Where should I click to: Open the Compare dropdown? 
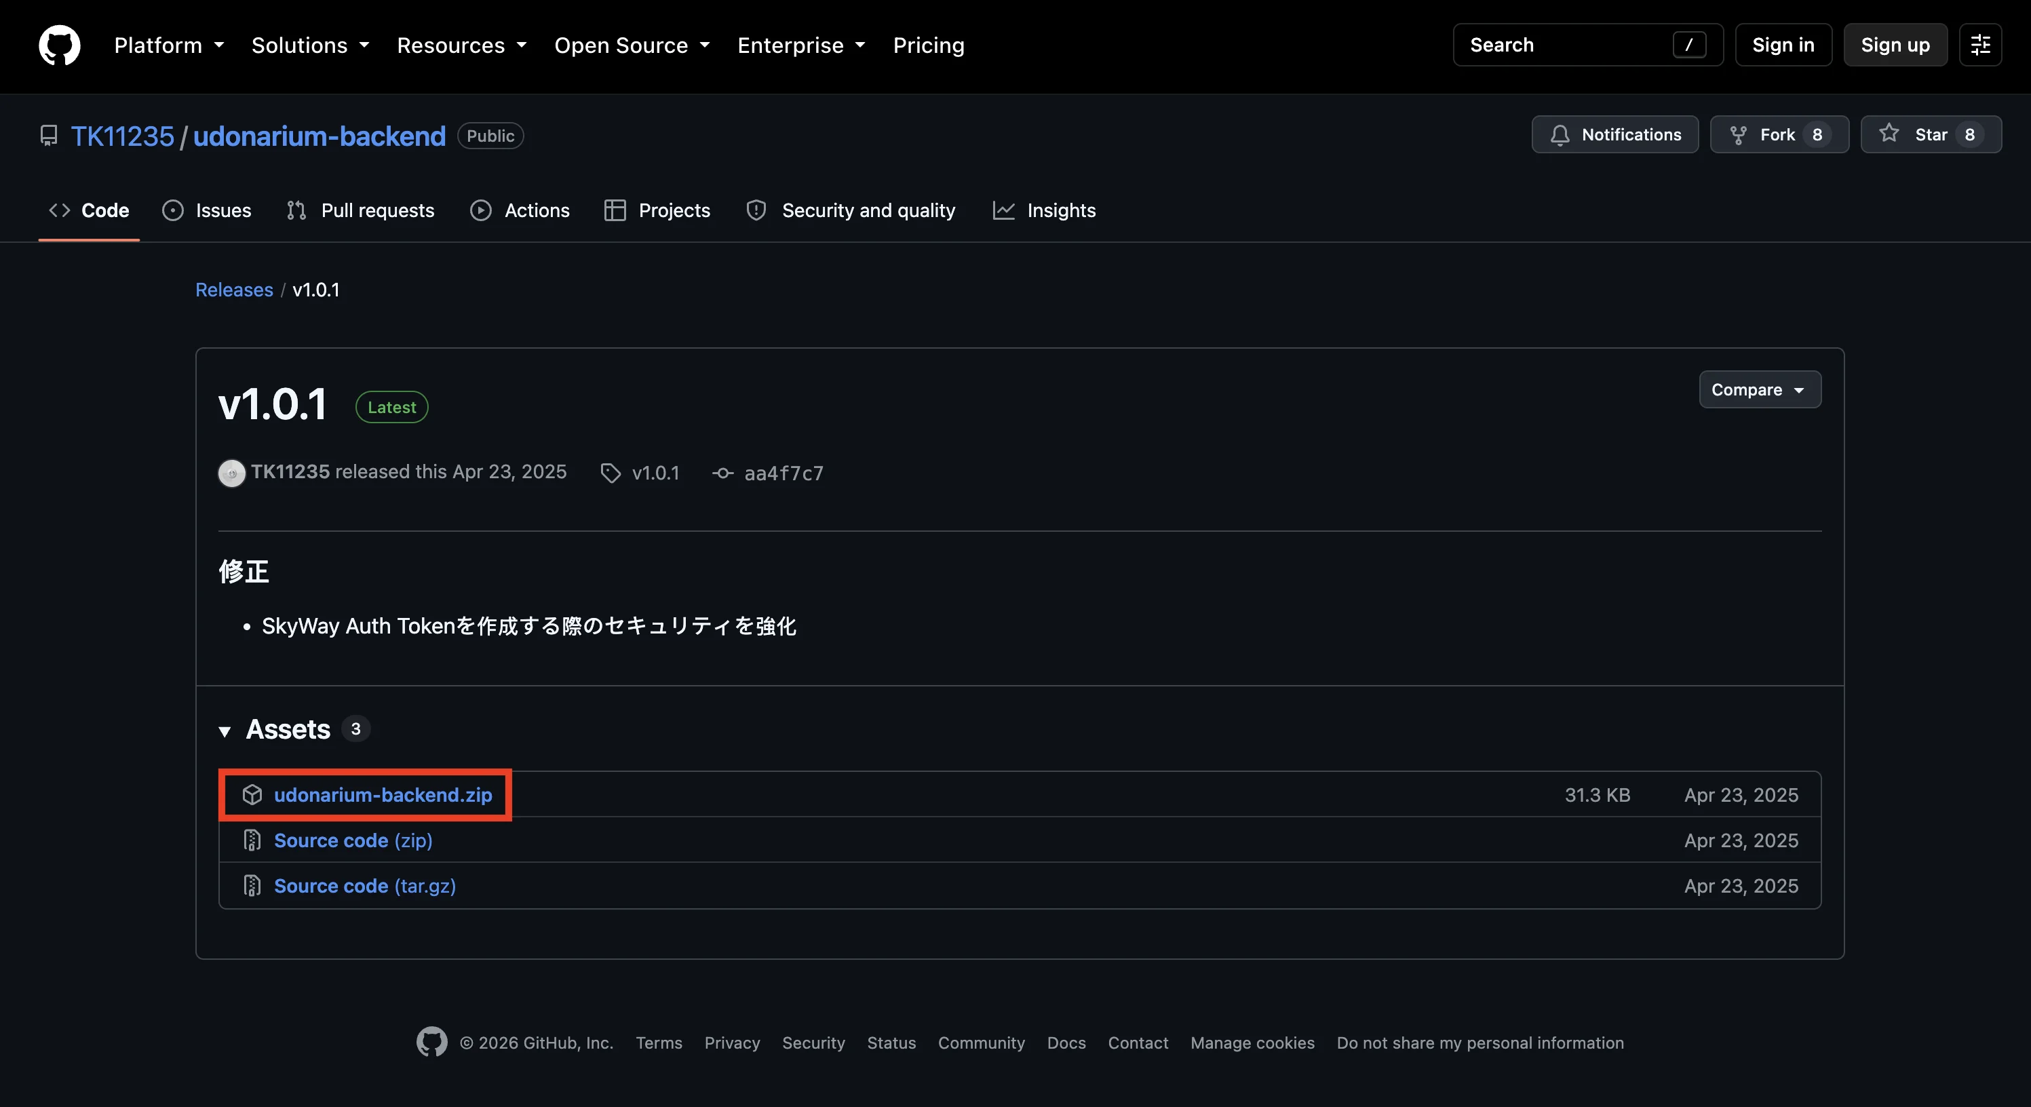pos(1760,389)
